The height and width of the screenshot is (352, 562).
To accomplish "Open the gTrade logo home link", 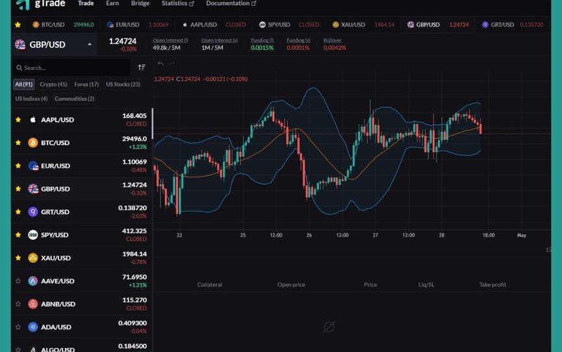I will pyautogui.click(x=40, y=4).
